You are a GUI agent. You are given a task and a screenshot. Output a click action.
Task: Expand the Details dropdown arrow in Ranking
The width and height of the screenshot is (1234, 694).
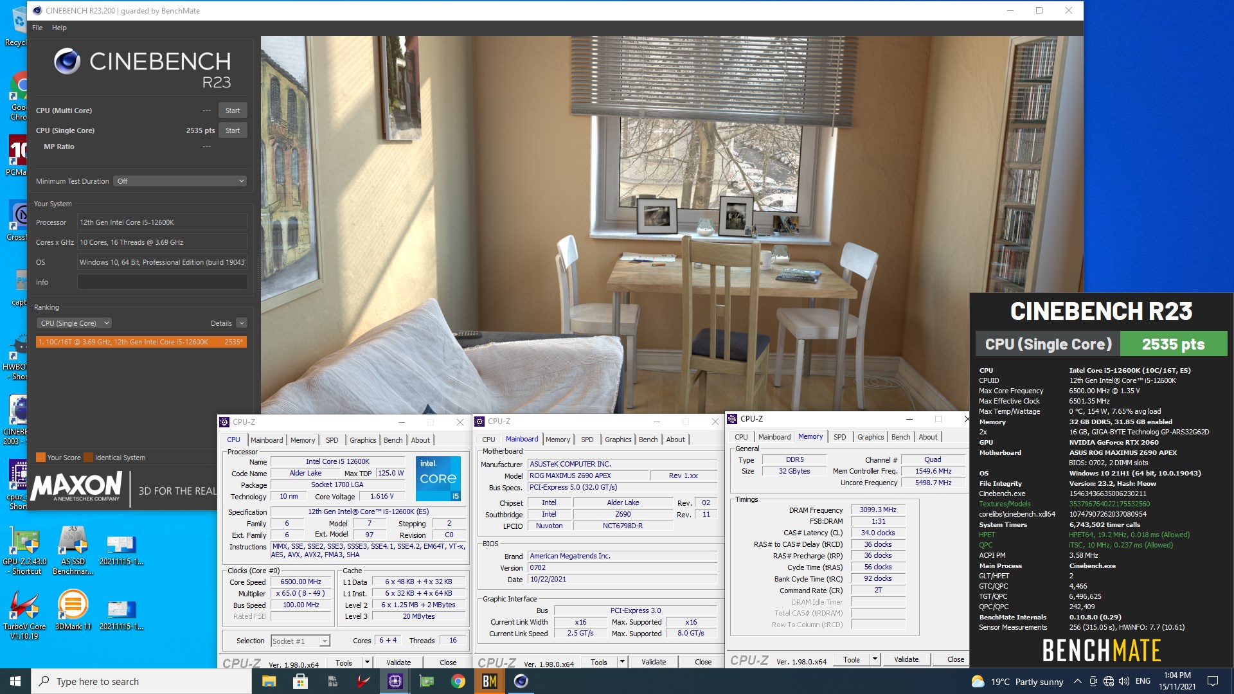tap(242, 323)
